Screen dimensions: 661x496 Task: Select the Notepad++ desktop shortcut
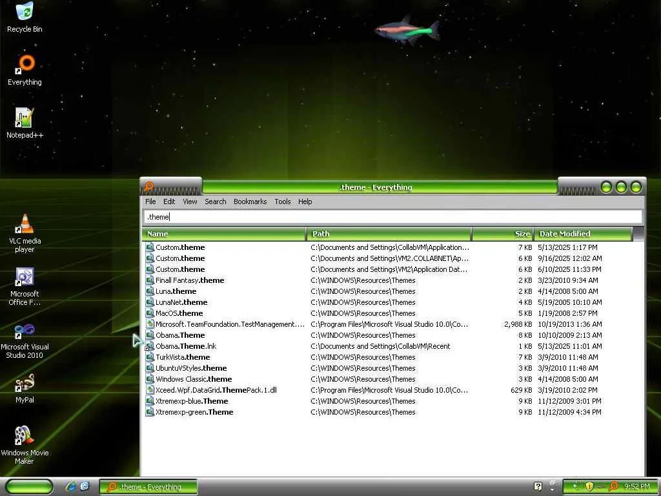[25, 123]
